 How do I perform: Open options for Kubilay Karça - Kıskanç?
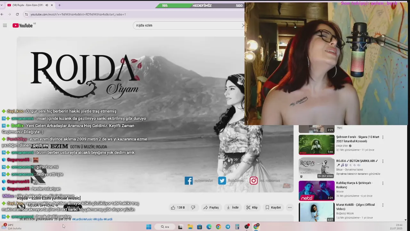[x=383, y=183]
